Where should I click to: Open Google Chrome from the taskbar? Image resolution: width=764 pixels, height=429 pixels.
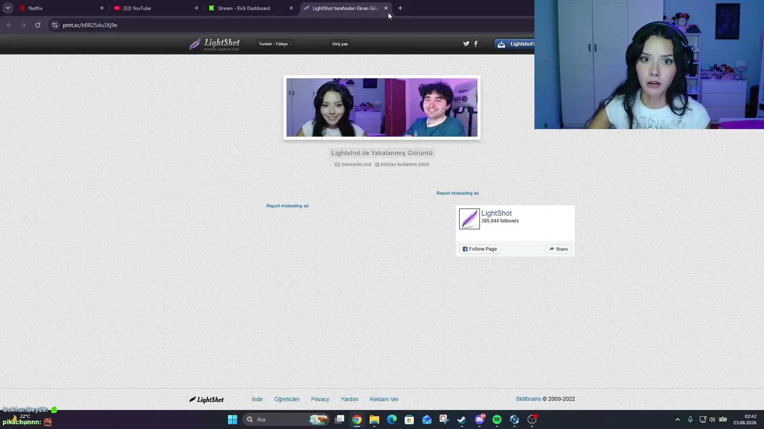click(357, 419)
